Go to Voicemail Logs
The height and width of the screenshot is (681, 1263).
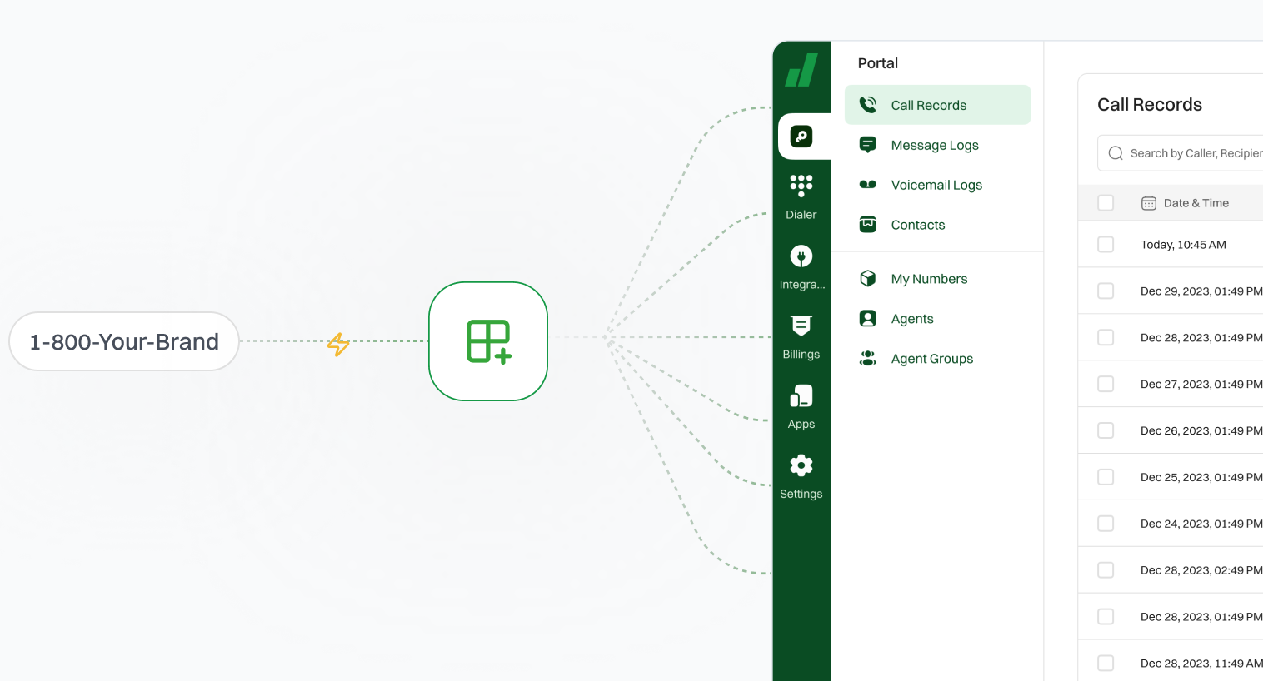click(936, 185)
